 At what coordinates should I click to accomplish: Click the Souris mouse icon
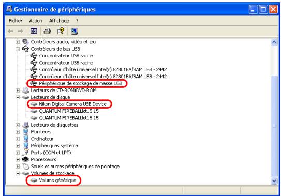click(26, 166)
